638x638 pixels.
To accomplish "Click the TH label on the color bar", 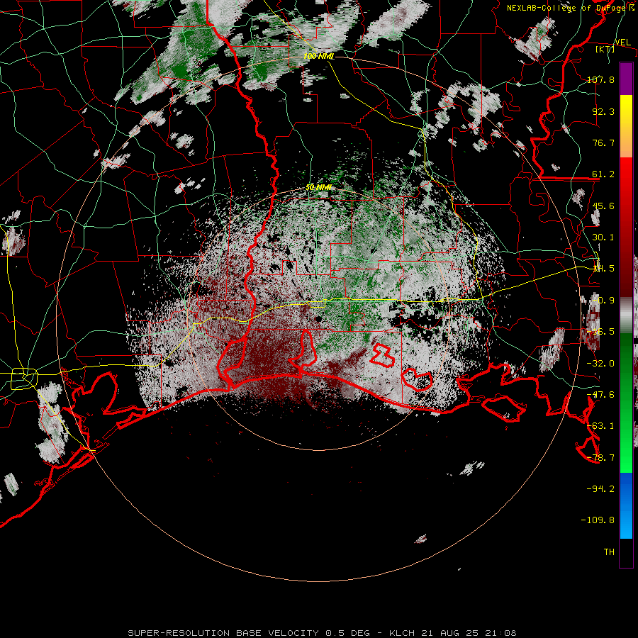I will click(609, 552).
